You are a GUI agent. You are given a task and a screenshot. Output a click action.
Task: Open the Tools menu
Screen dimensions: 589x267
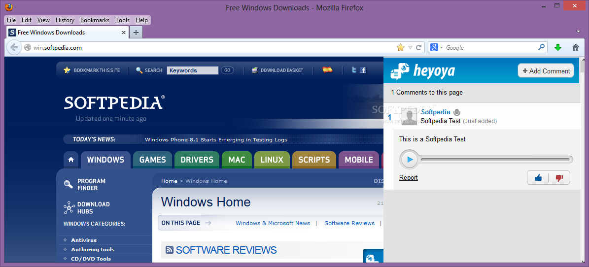pos(122,20)
